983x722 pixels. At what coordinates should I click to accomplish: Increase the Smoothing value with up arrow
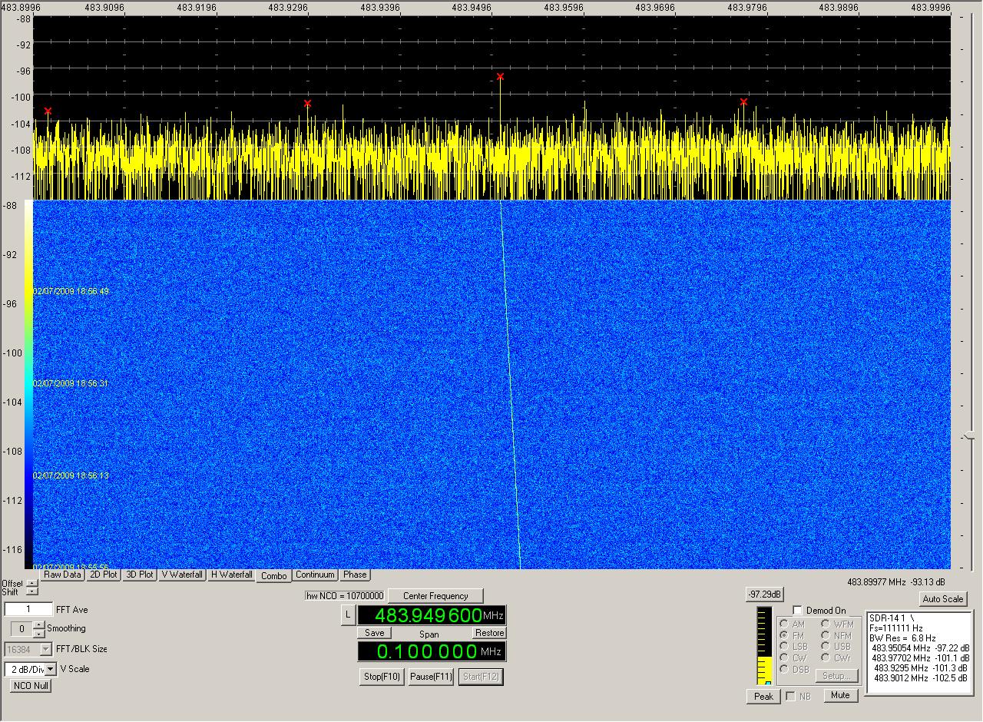click(39, 624)
